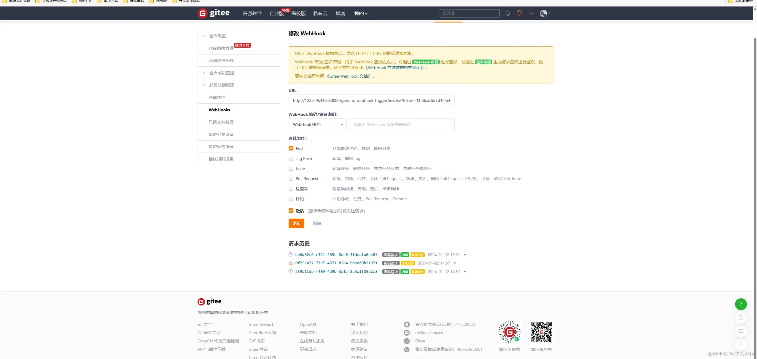Click the back-to-top arrow icon

click(x=741, y=345)
